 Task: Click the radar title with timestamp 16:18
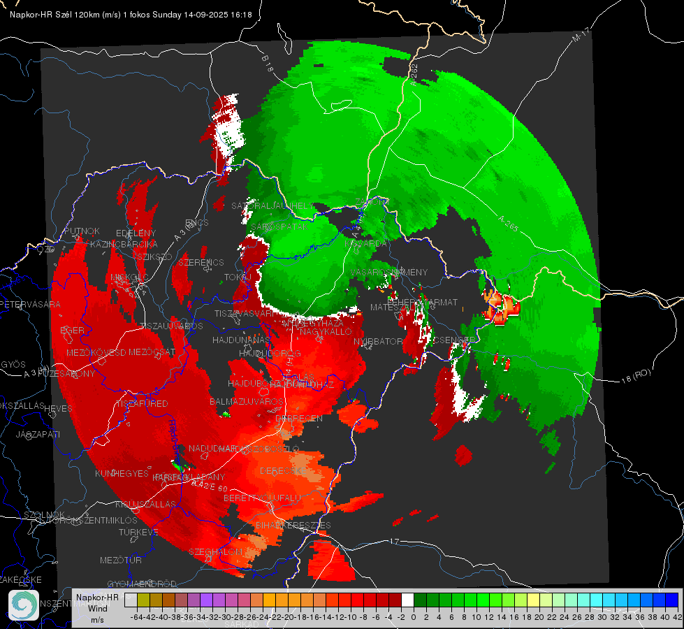tap(131, 15)
